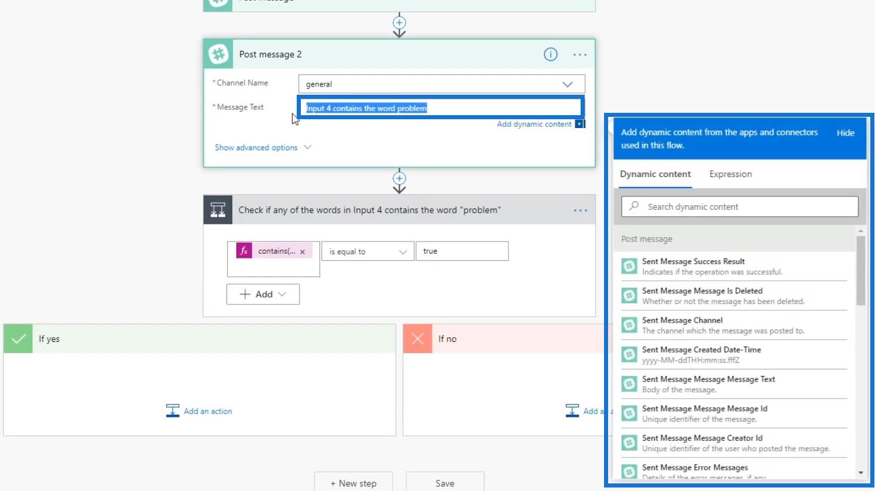The width and height of the screenshot is (875, 491).
Task: Open the condition card ellipsis menu
Action: coord(580,210)
